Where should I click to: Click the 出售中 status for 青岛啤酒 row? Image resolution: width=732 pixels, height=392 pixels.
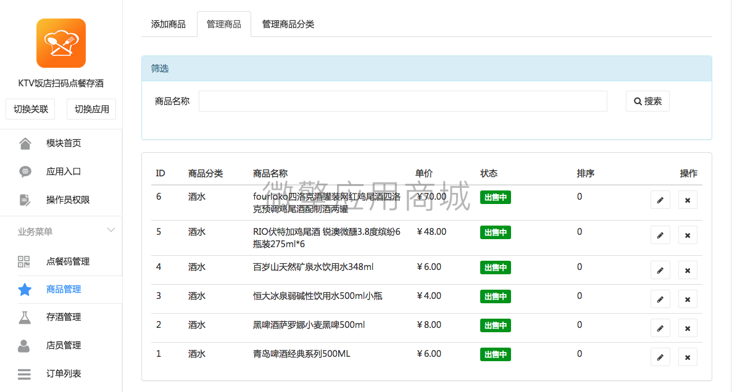496,354
